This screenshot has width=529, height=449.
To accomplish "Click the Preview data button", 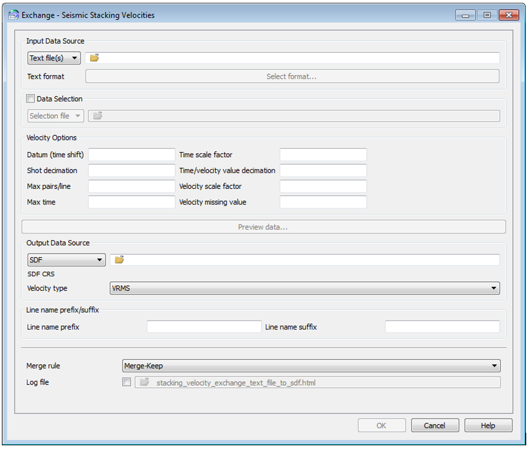I will click(263, 227).
